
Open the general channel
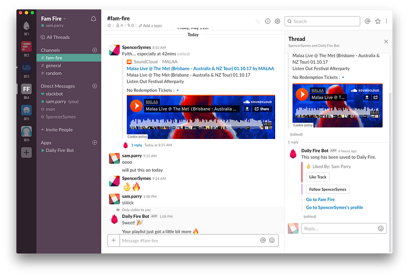[69, 66]
